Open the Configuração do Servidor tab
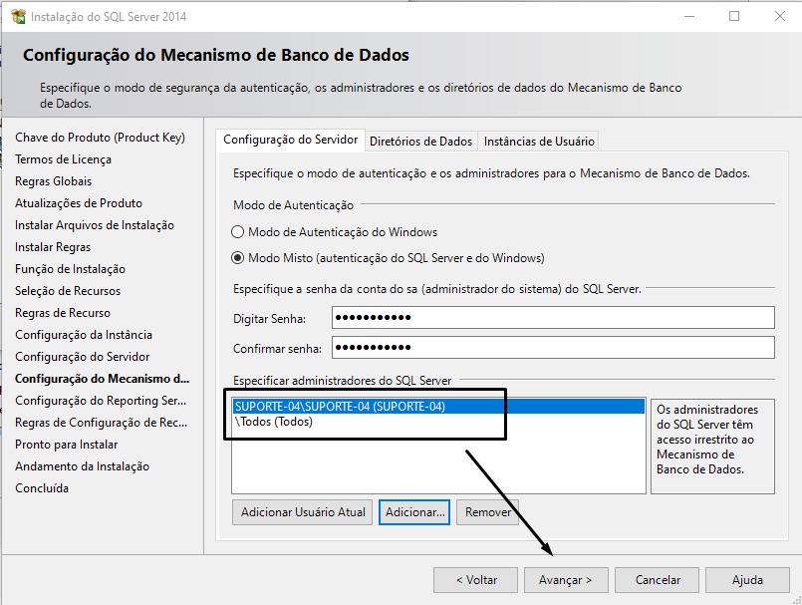The width and height of the screenshot is (802, 605). 291,140
